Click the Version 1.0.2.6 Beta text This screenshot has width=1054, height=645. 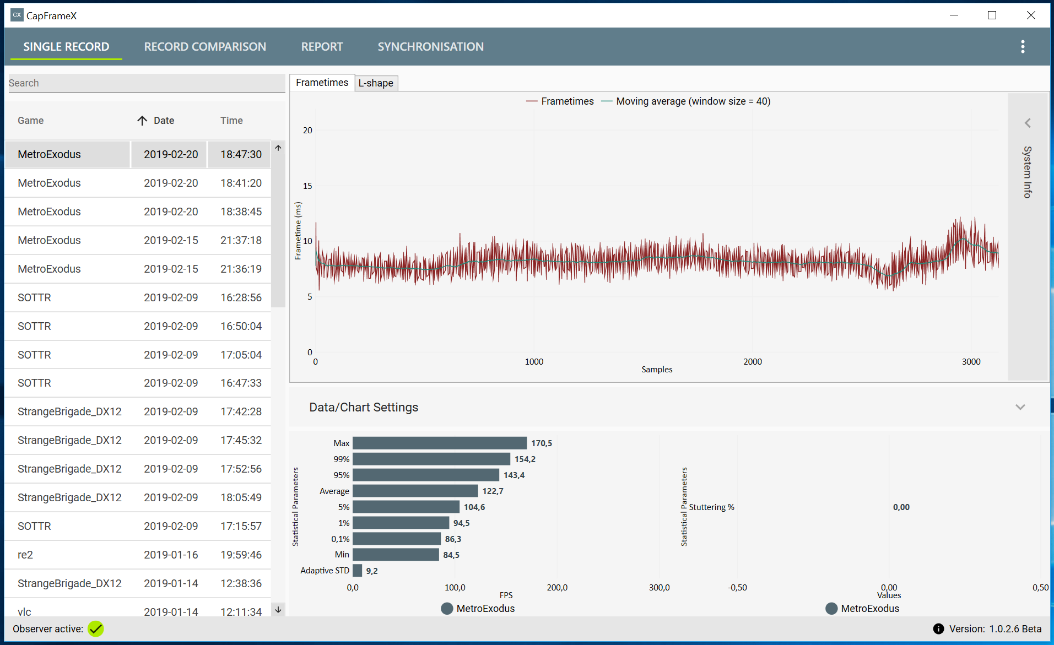pos(995,629)
